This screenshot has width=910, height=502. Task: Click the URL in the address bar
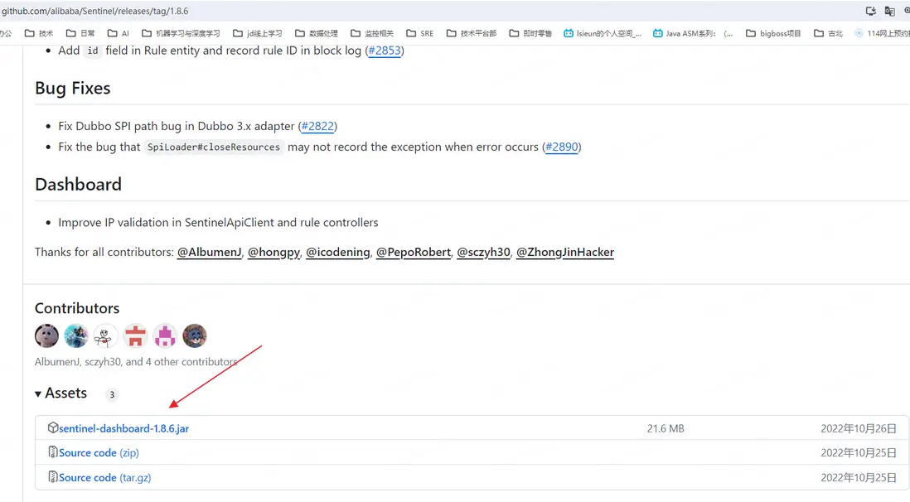(94, 11)
